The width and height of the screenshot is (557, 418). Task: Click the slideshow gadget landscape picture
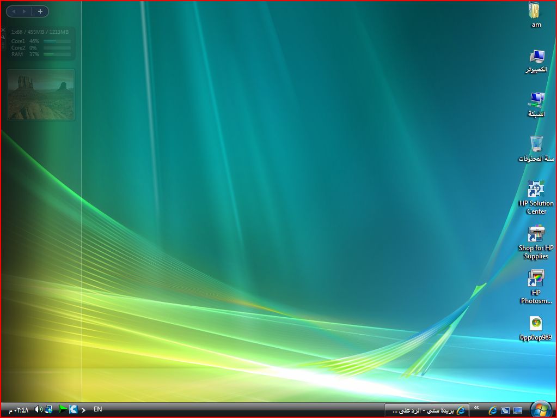[x=41, y=95]
